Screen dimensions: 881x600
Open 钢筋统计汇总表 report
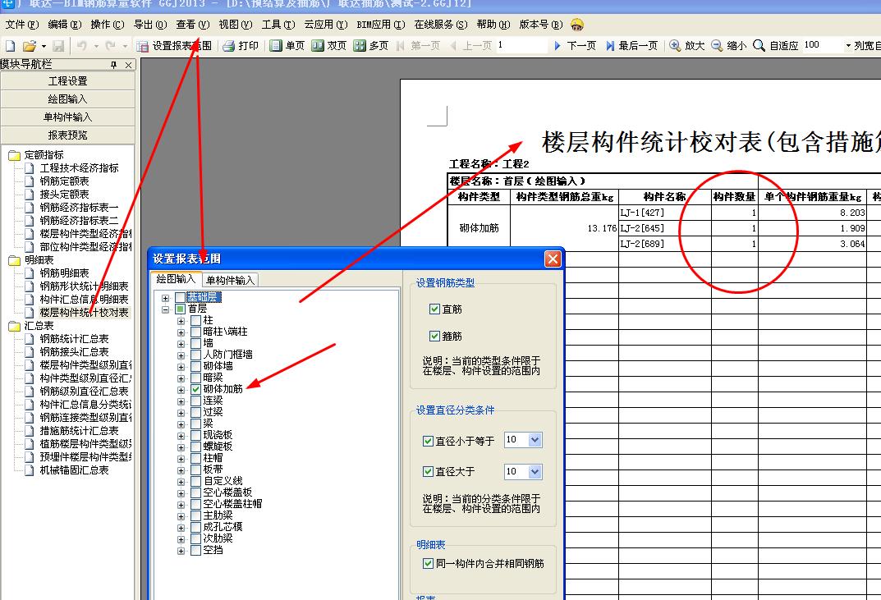(74, 339)
